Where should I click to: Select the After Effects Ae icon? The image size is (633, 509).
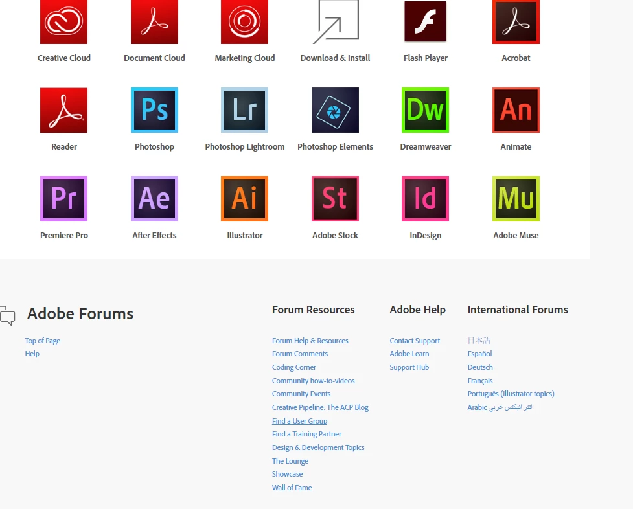(x=154, y=199)
